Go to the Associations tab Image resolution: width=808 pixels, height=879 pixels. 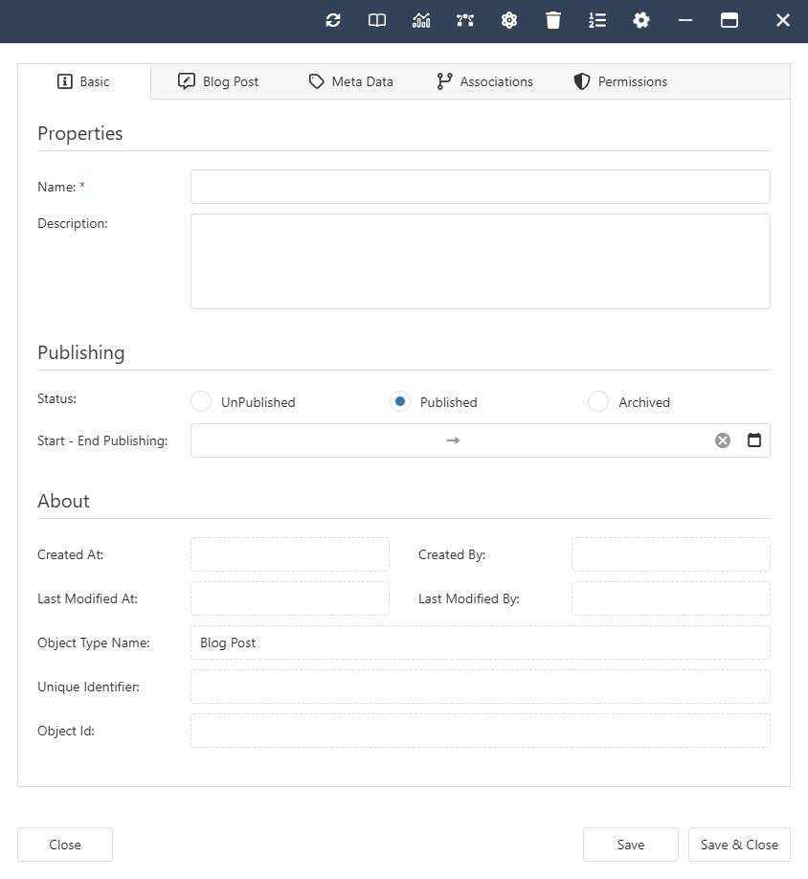[484, 81]
